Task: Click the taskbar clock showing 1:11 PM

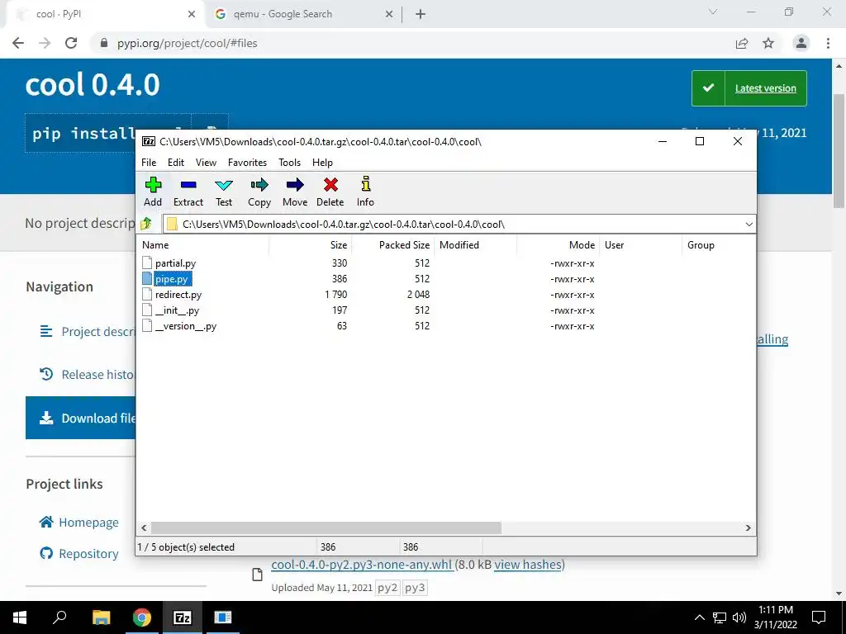Action: click(775, 617)
